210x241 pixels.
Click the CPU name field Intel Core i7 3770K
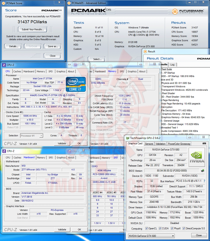pyautogui.click(x=42, y=78)
